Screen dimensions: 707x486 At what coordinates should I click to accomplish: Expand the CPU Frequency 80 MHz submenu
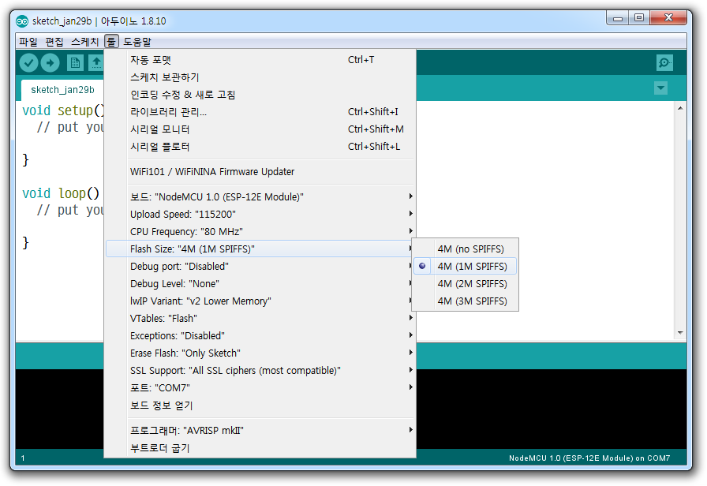(260, 231)
